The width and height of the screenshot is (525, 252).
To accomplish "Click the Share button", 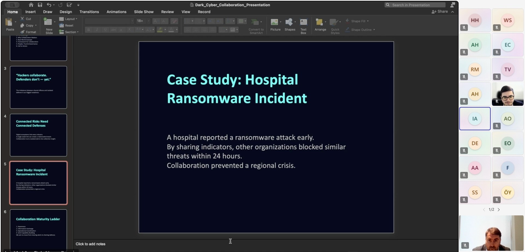I will click(440, 11).
